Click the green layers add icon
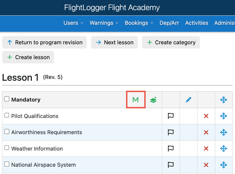Viewport: 235px width, 174px height. pos(153,100)
